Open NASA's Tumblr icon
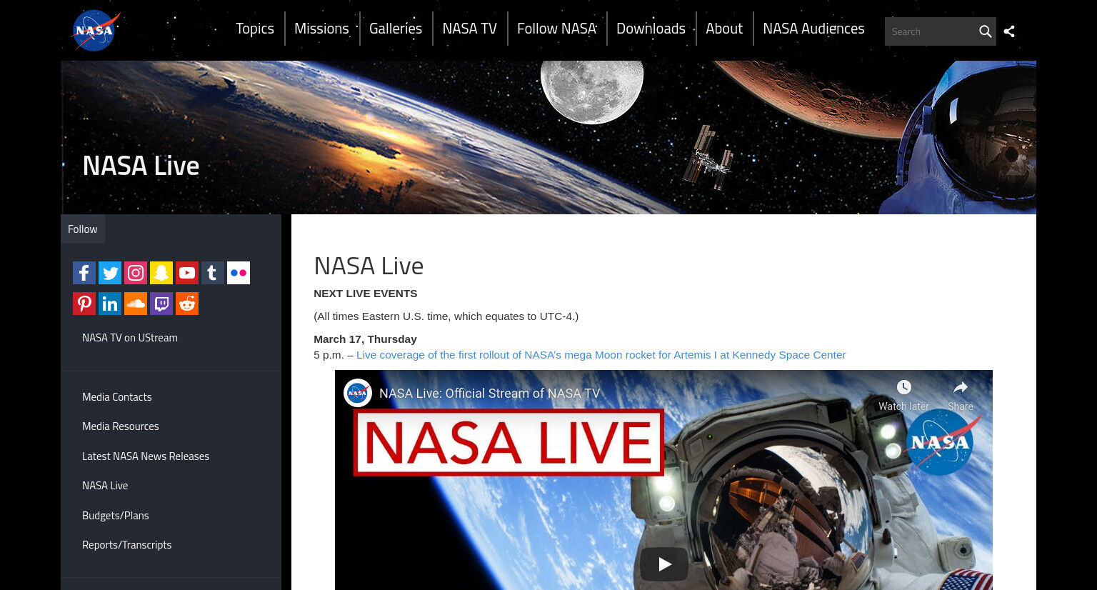Screen dimensions: 1097x590 (x=213, y=273)
